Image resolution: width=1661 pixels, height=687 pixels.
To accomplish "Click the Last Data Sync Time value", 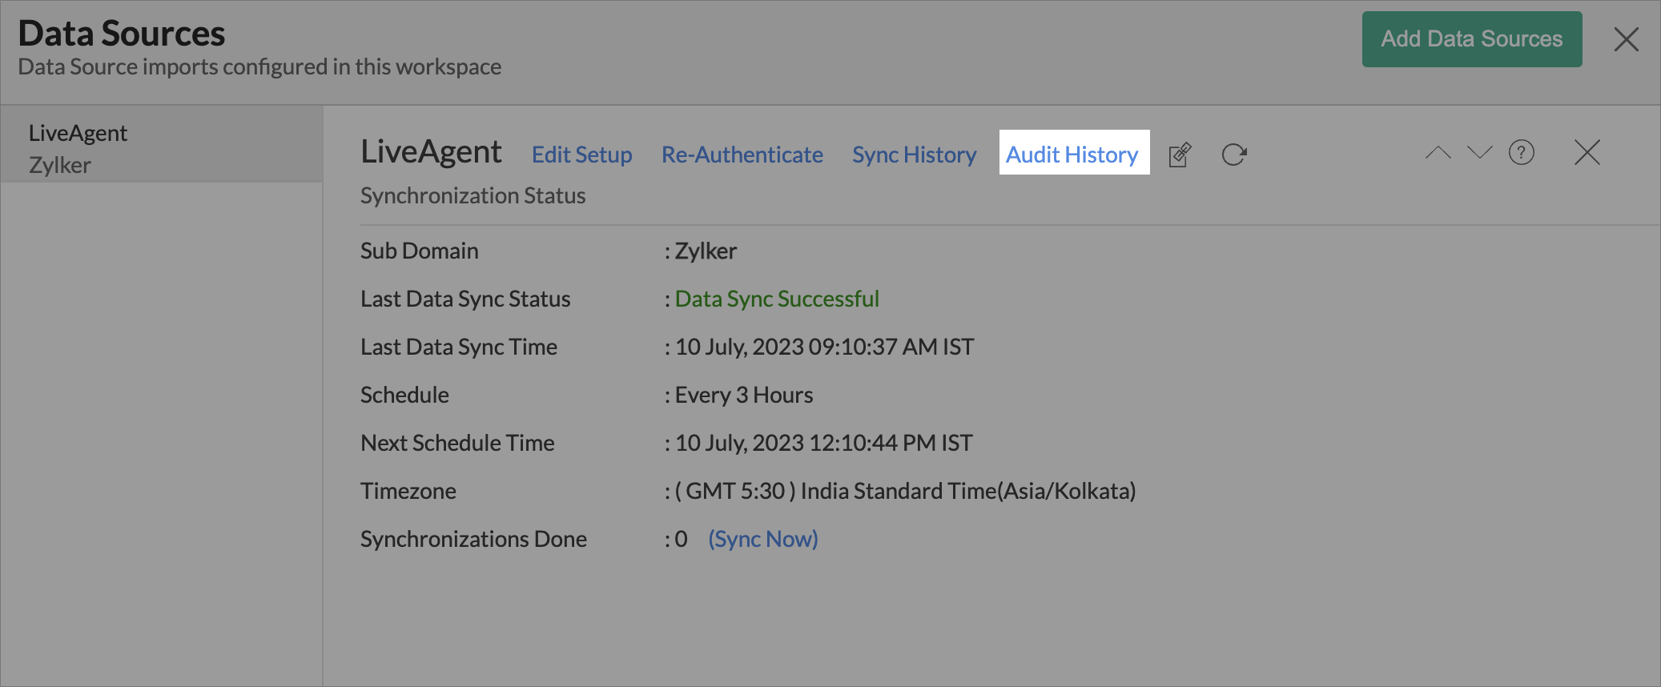I will [824, 347].
